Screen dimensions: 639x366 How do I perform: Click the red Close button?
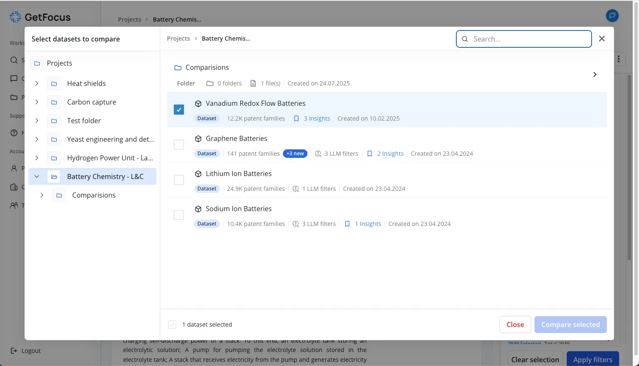point(515,325)
